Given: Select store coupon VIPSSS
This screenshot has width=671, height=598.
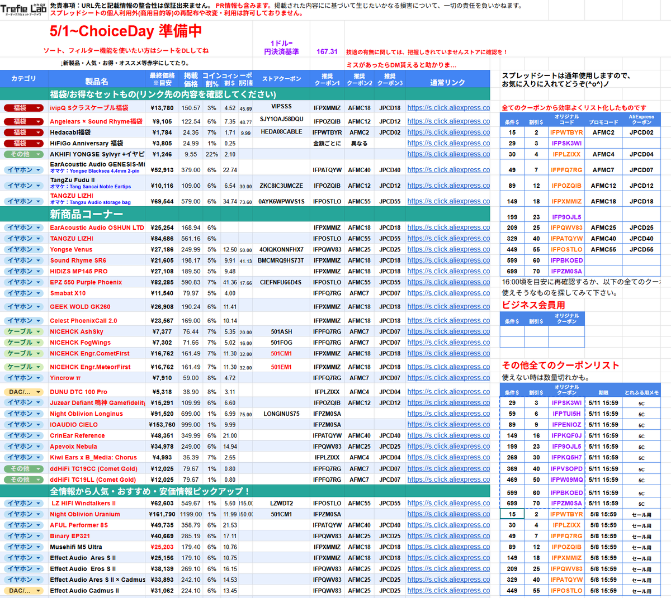Looking at the screenshot, I should pyautogui.click(x=281, y=106).
